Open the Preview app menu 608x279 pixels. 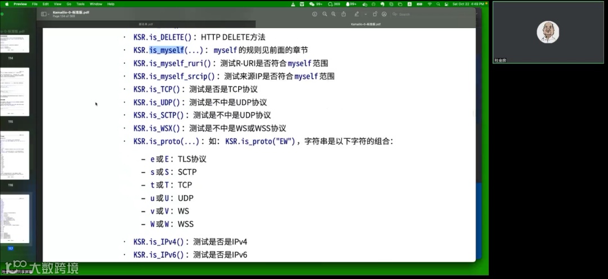(x=20, y=4)
